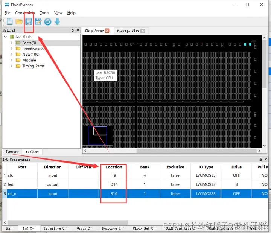The width and height of the screenshot is (271, 233).
Task: Click the Bank column header
Action: 145,167
